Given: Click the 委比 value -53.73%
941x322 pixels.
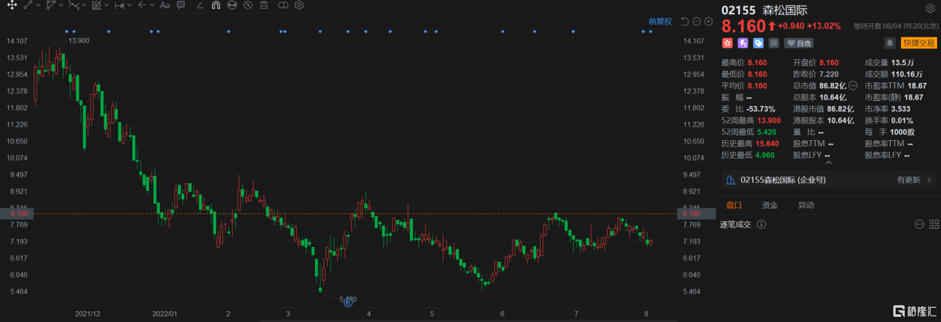Looking at the screenshot, I should 761,109.
